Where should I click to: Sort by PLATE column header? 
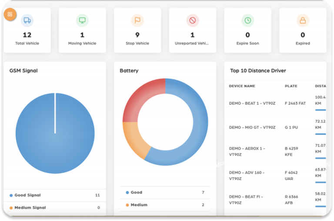coord(291,86)
